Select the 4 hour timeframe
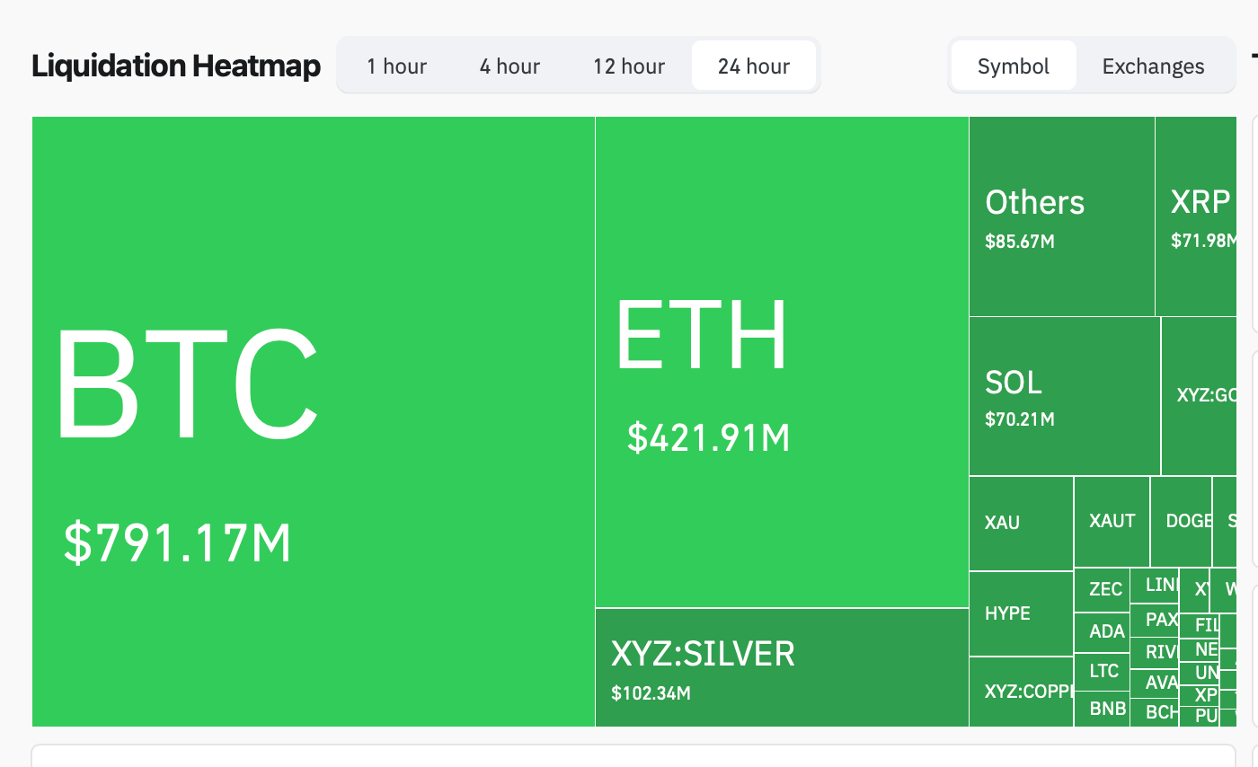The image size is (1258, 767). [509, 66]
